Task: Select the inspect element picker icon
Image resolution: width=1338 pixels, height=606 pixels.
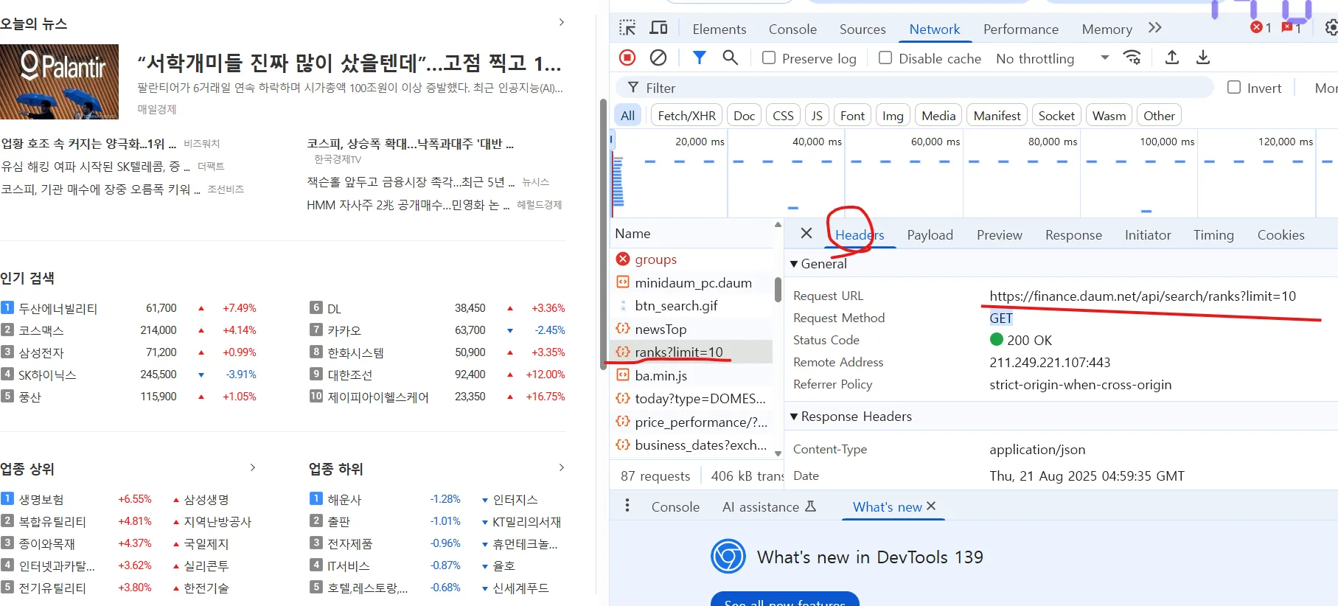Action: (627, 28)
